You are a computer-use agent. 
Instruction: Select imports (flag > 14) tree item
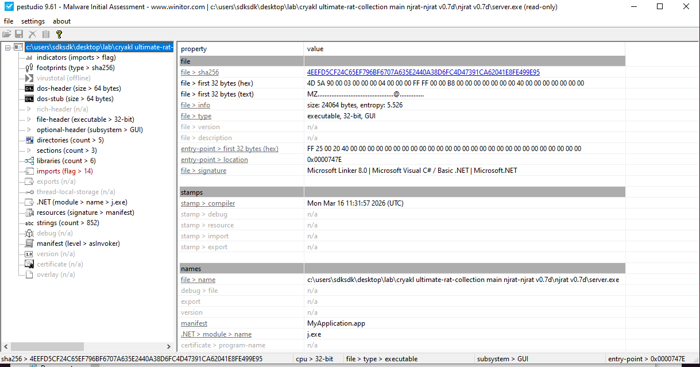coord(64,171)
